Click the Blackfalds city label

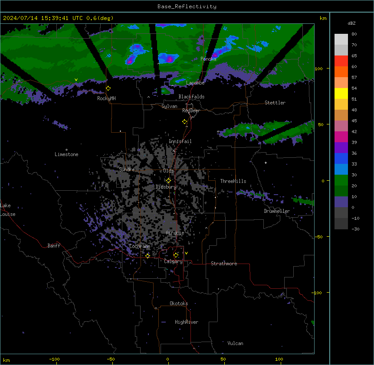pos(191,97)
